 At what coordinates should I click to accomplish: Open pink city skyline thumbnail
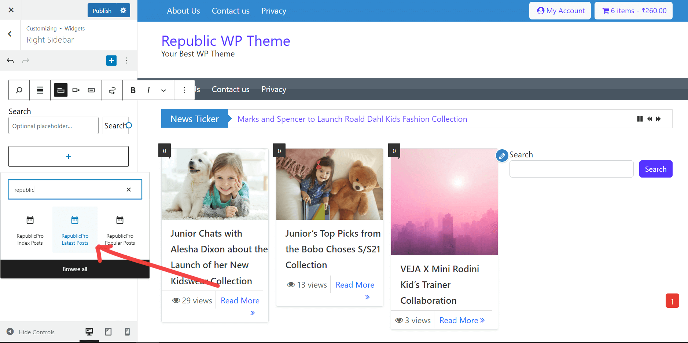[x=444, y=202]
